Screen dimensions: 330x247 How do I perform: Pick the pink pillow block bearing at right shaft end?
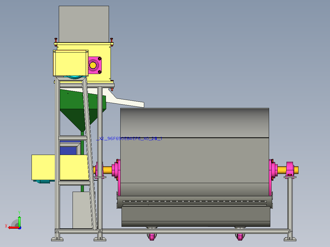coord(290,169)
